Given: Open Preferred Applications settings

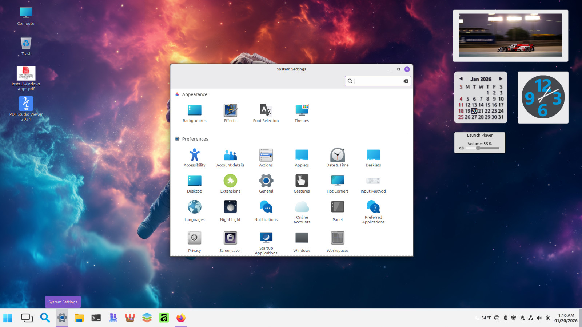Looking at the screenshot, I should pyautogui.click(x=373, y=212).
